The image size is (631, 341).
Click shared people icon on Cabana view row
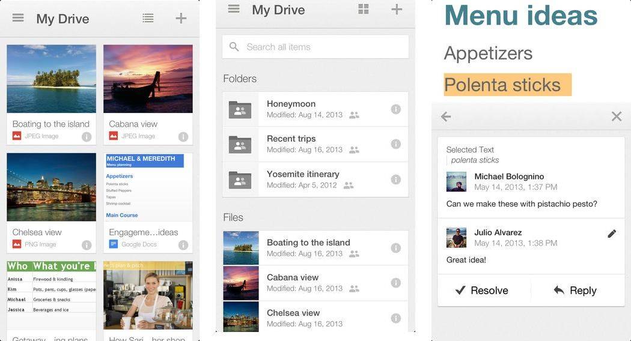click(354, 289)
